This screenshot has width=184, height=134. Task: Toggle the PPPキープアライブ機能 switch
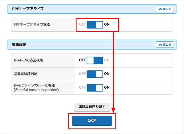coord(95,25)
